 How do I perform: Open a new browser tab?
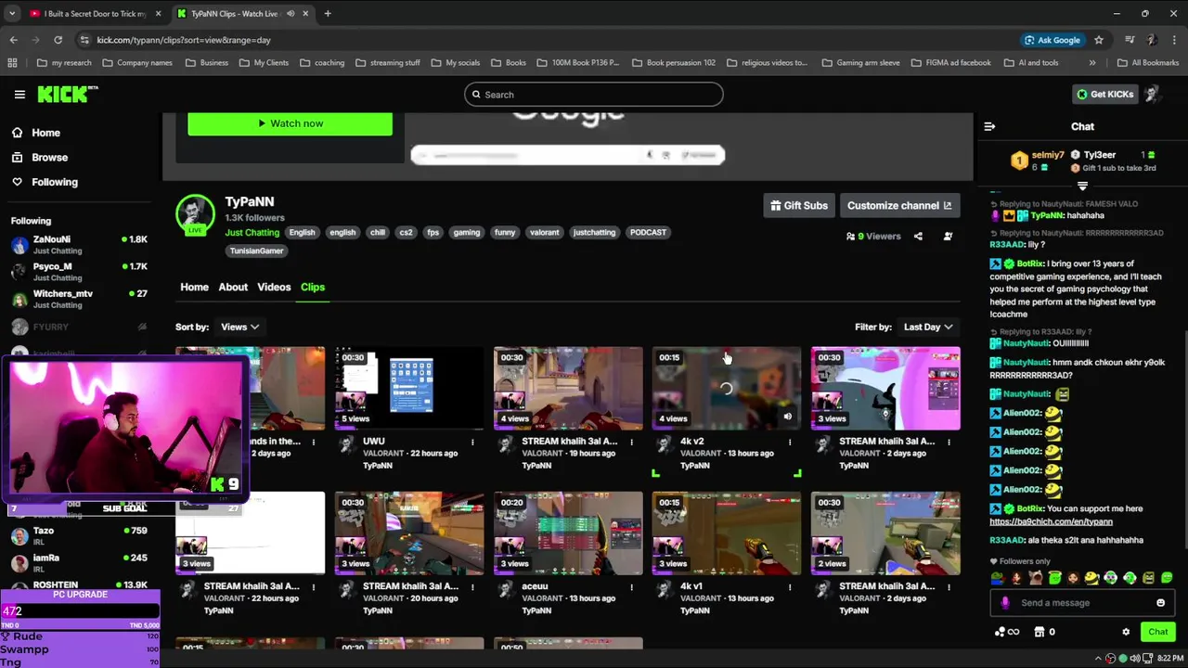pyautogui.click(x=328, y=14)
